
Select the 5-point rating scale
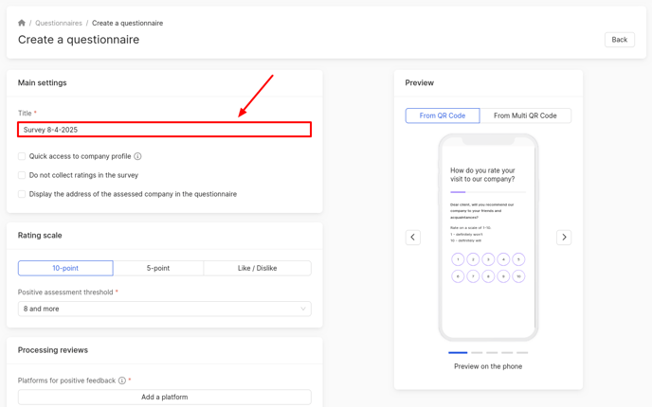coord(158,268)
